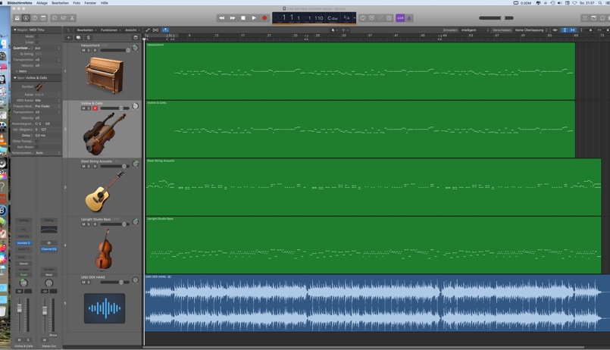Open the Toolbar view icon
610x350 pixels.
[x=43, y=18]
